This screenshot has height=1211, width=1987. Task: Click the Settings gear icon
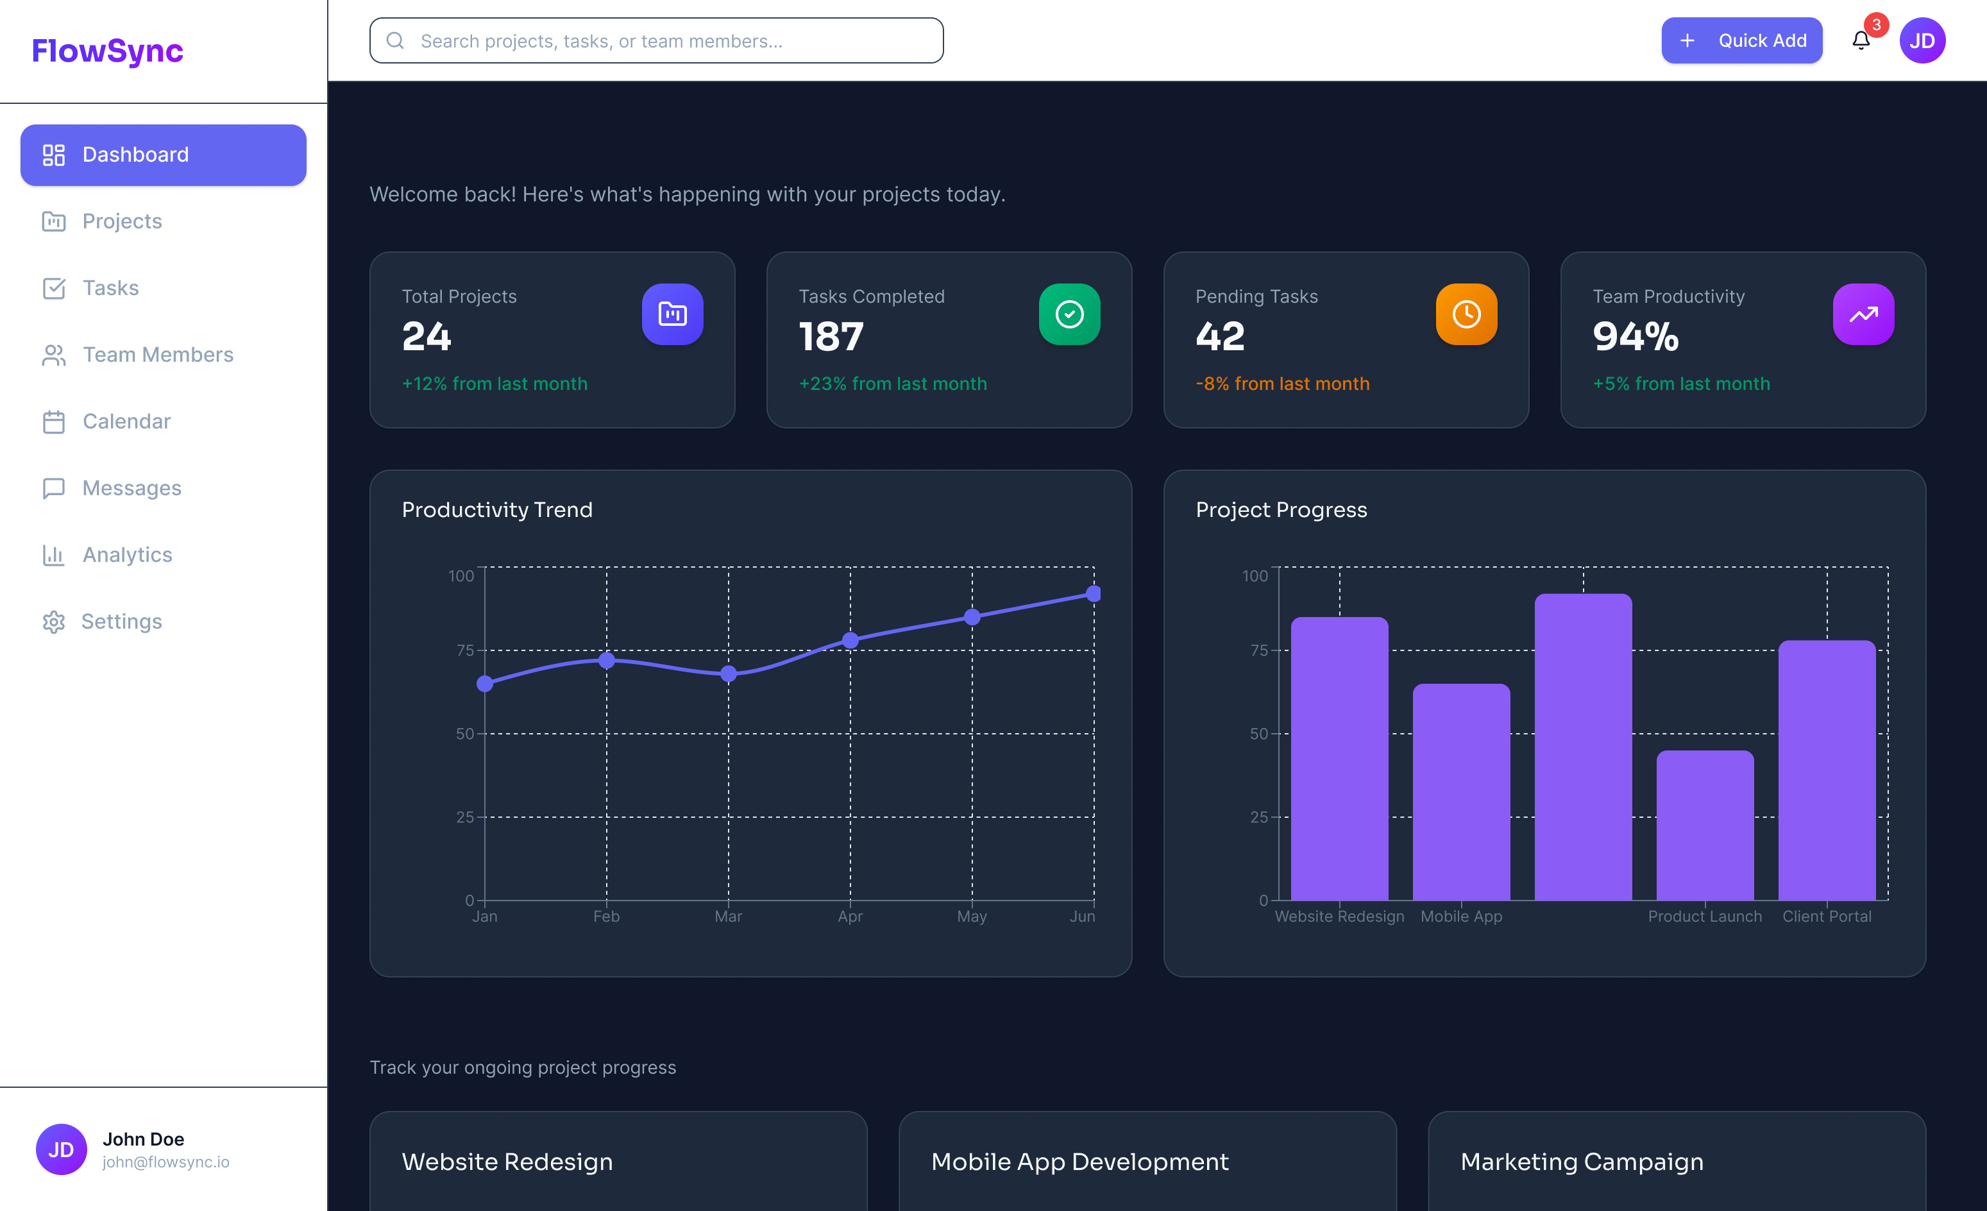tap(54, 622)
